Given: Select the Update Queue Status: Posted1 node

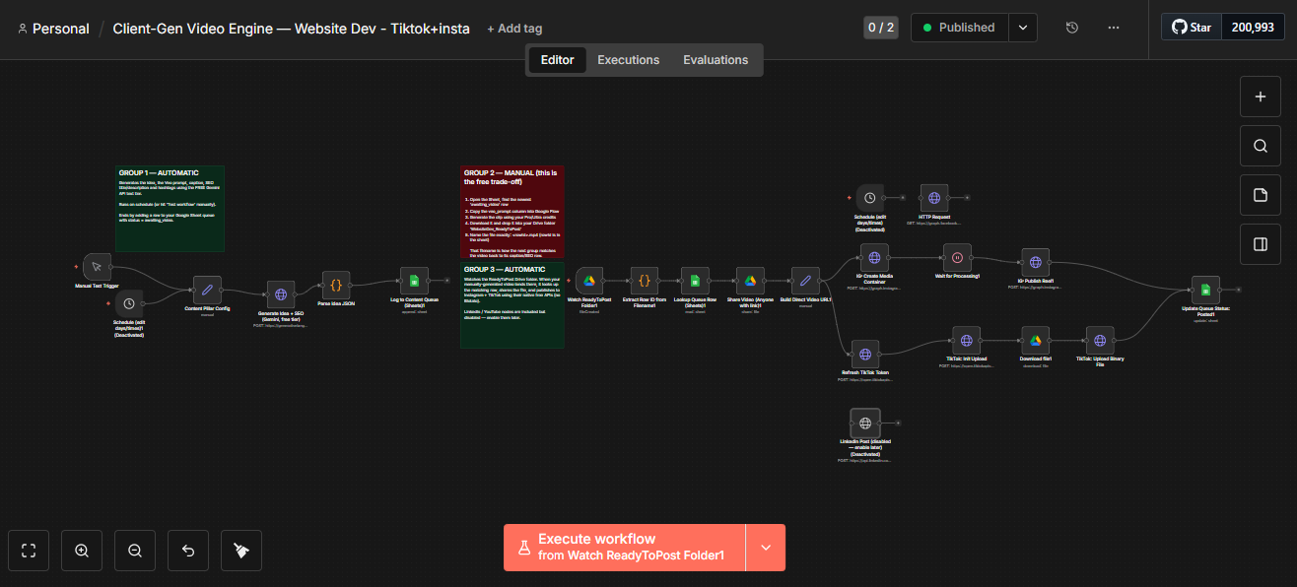Looking at the screenshot, I should (x=1205, y=290).
